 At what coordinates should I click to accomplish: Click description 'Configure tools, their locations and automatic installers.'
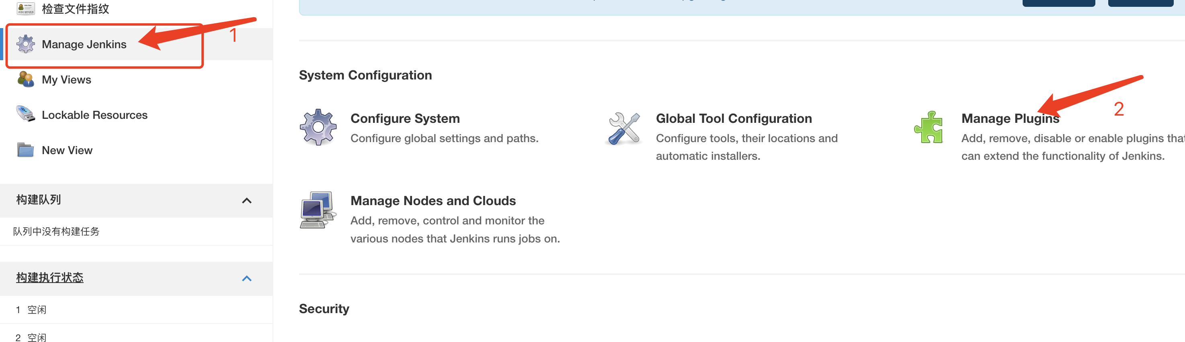coord(746,147)
